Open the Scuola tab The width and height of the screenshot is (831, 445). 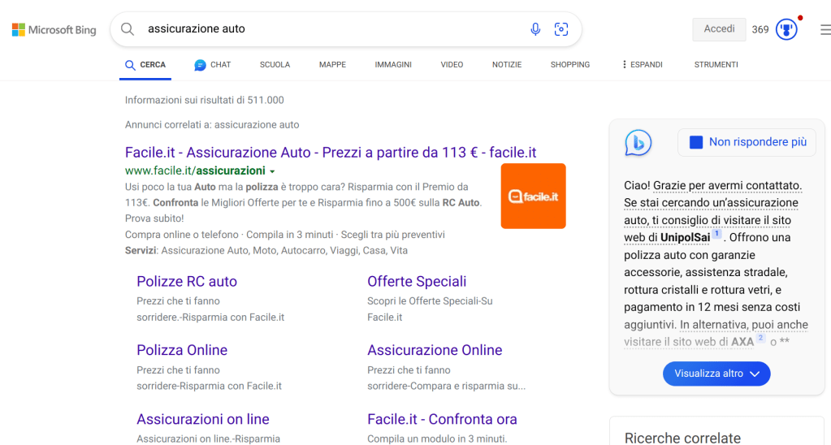coord(275,65)
